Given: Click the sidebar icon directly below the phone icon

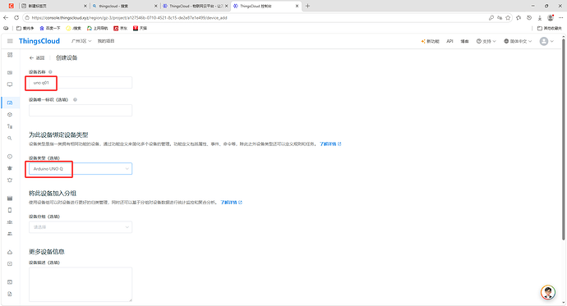Looking at the screenshot, I should click(x=10, y=222).
